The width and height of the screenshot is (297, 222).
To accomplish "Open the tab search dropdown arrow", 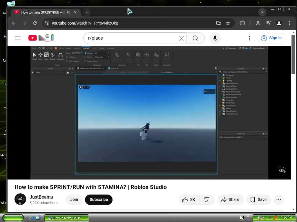I will tap(262, 12).
